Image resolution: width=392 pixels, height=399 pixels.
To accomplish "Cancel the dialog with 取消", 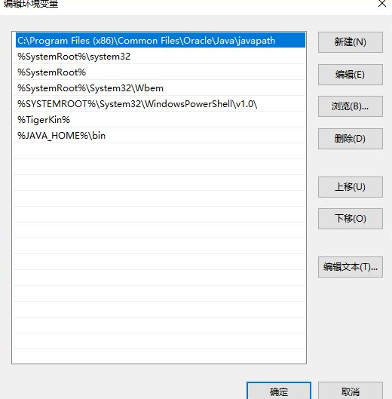I will (351, 391).
